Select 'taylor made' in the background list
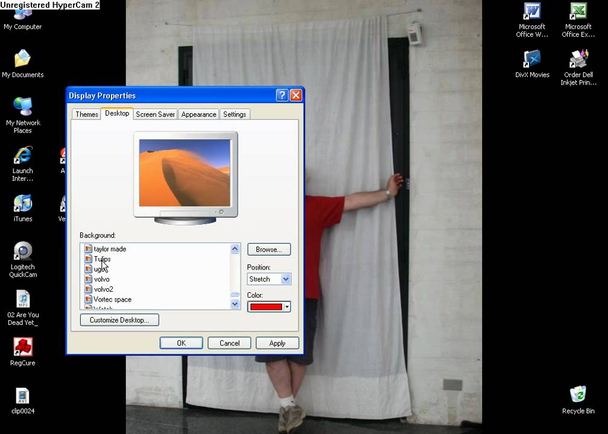Screen dimensions: 608x434 tap(110, 249)
